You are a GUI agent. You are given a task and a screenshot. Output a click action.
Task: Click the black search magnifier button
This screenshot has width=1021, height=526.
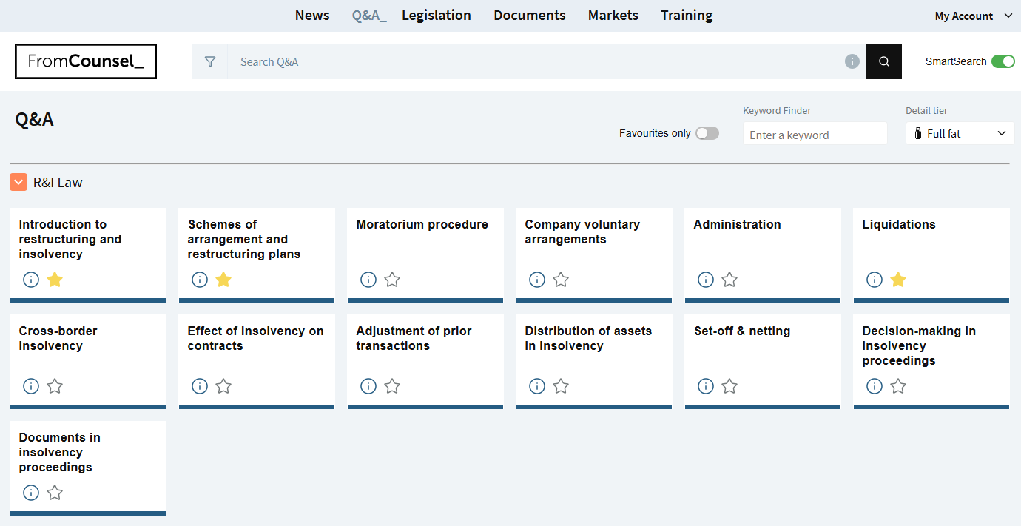point(883,61)
